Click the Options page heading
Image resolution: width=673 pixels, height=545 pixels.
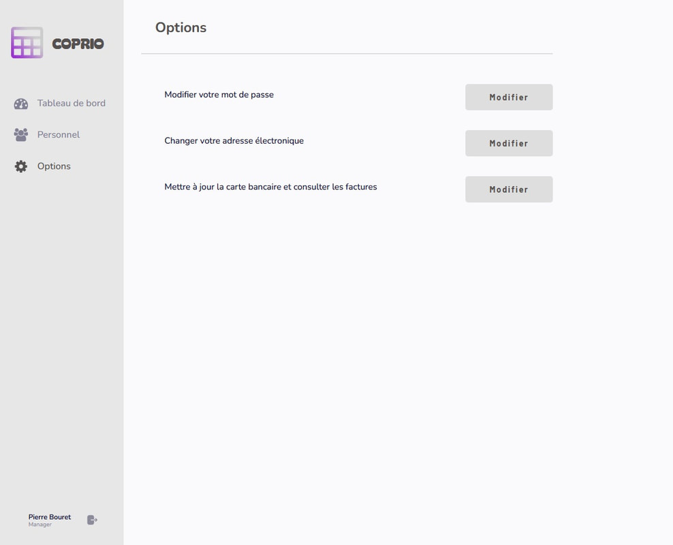pyautogui.click(x=181, y=28)
